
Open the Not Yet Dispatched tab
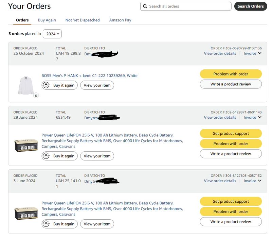coord(83,20)
